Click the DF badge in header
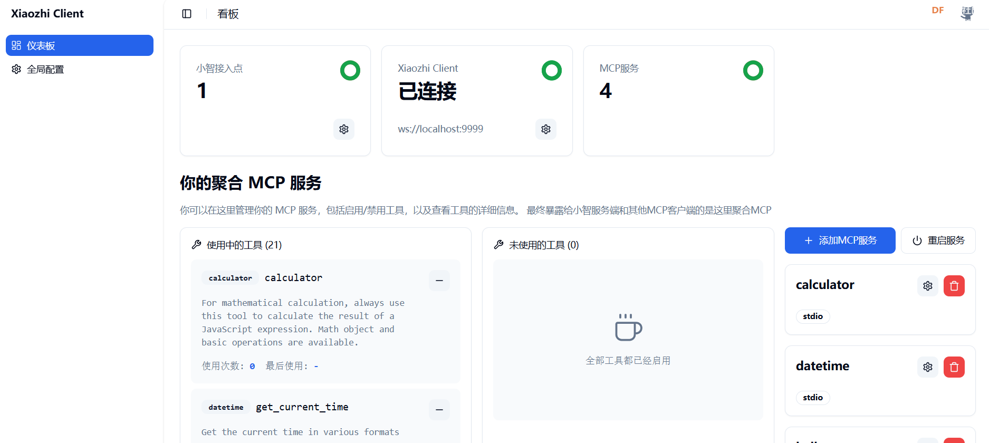This screenshot has width=989, height=443. [938, 10]
